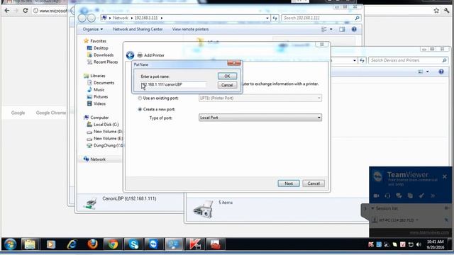Expand the Devices and Printers address dropdown
Image resolution: width=454 pixels, height=255 pixels.
pos(355,60)
